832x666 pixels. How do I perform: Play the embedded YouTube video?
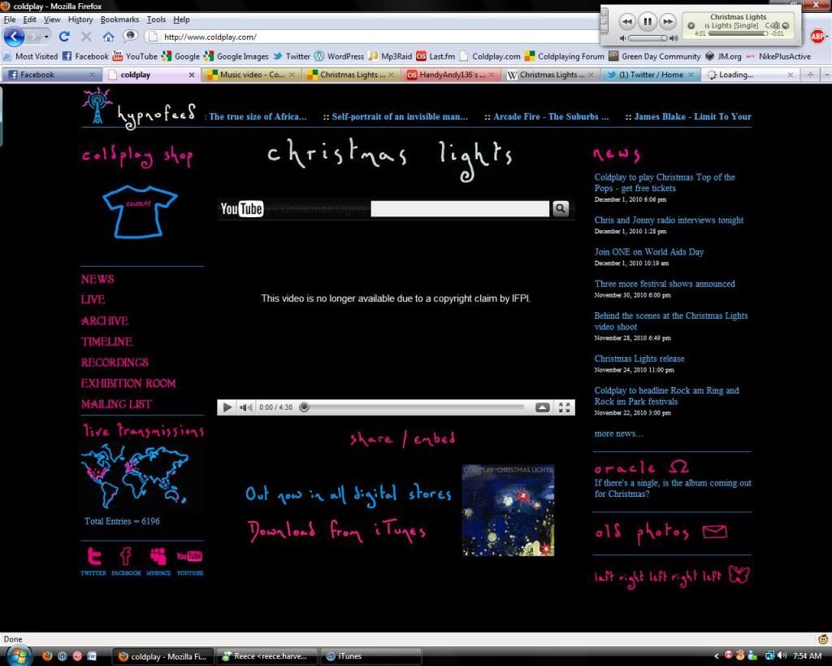click(227, 407)
